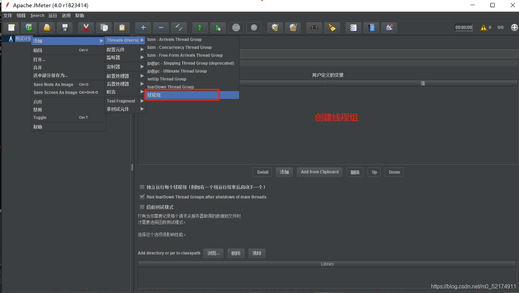Click the 添加 button under variables table
The height and width of the screenshot is (293, 519).
click(284, 172)
